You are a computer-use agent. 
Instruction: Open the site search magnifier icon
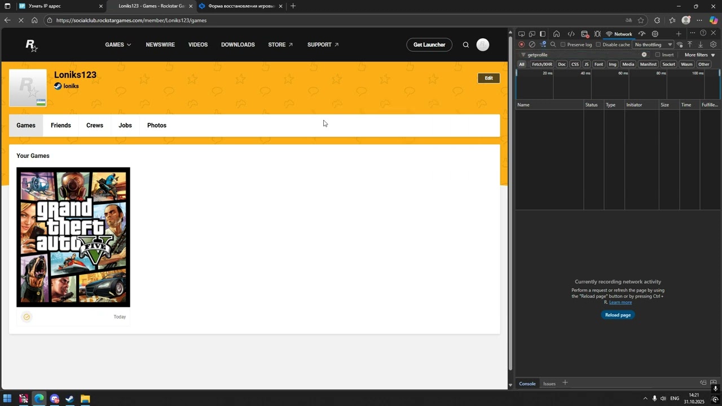point(466,45)
